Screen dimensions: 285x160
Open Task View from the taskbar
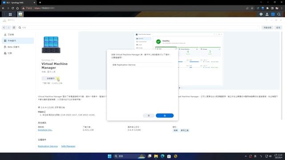150,156
